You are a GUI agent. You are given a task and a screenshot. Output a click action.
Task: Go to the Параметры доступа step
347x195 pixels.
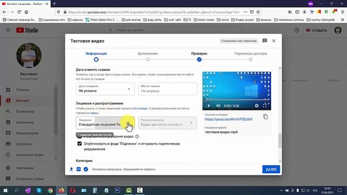coord(250,56)
